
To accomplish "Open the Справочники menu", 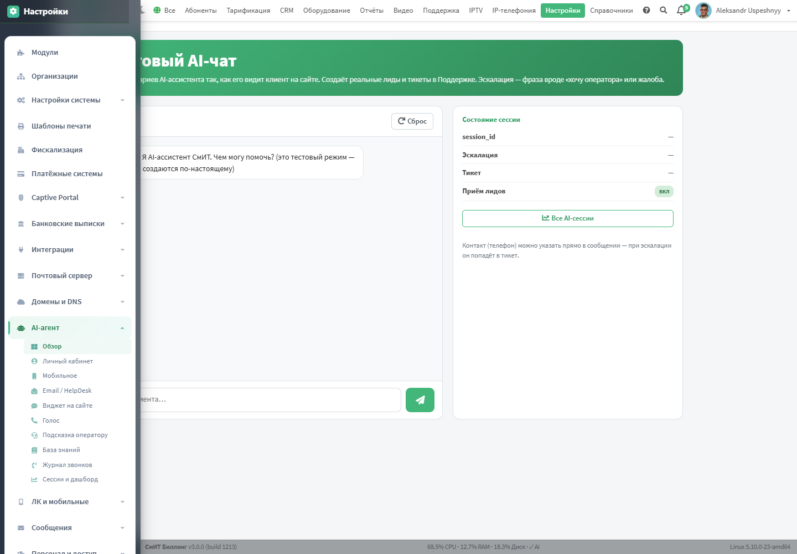I will 612,11.
